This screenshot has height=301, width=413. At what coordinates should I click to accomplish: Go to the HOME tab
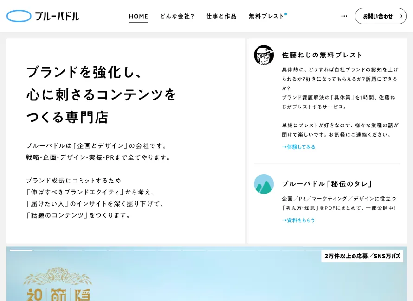tap(138, 16)
